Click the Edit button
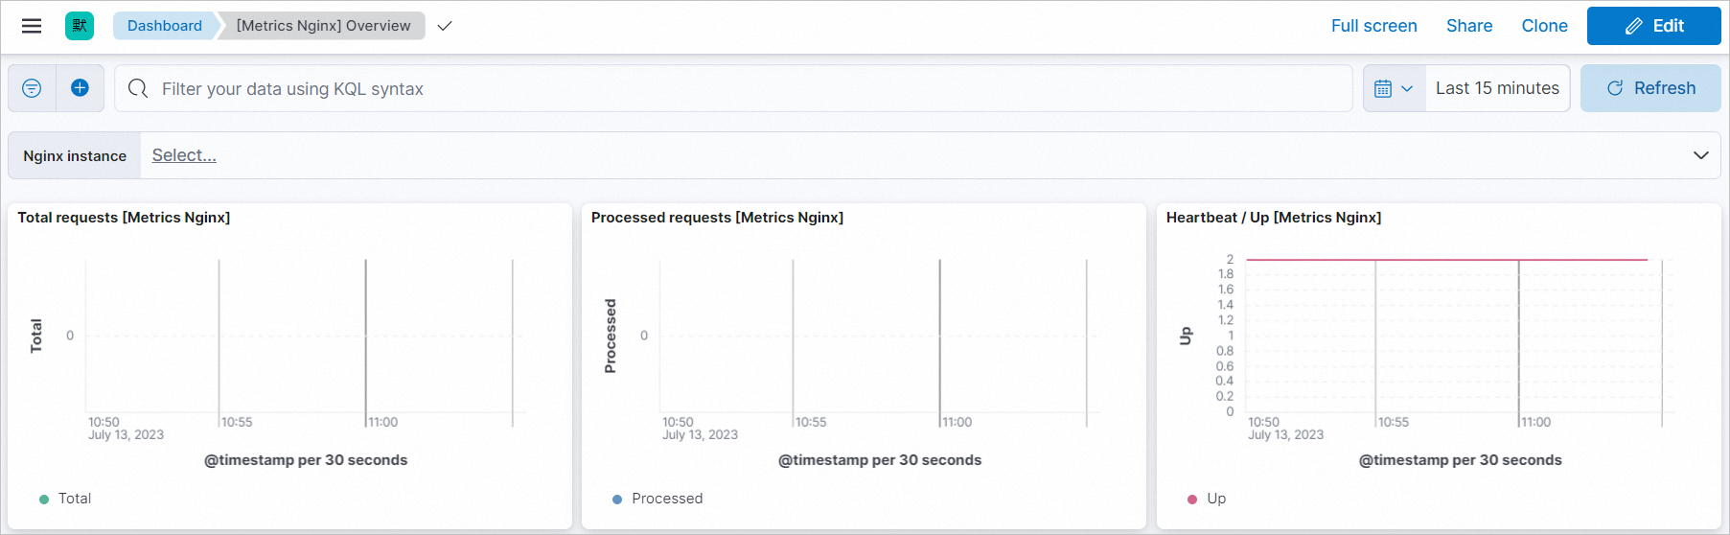The image size is (1730, 535). (x=1653, y=26)
